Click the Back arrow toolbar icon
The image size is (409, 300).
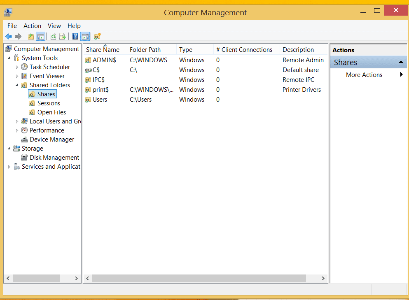tap(9, 37)
